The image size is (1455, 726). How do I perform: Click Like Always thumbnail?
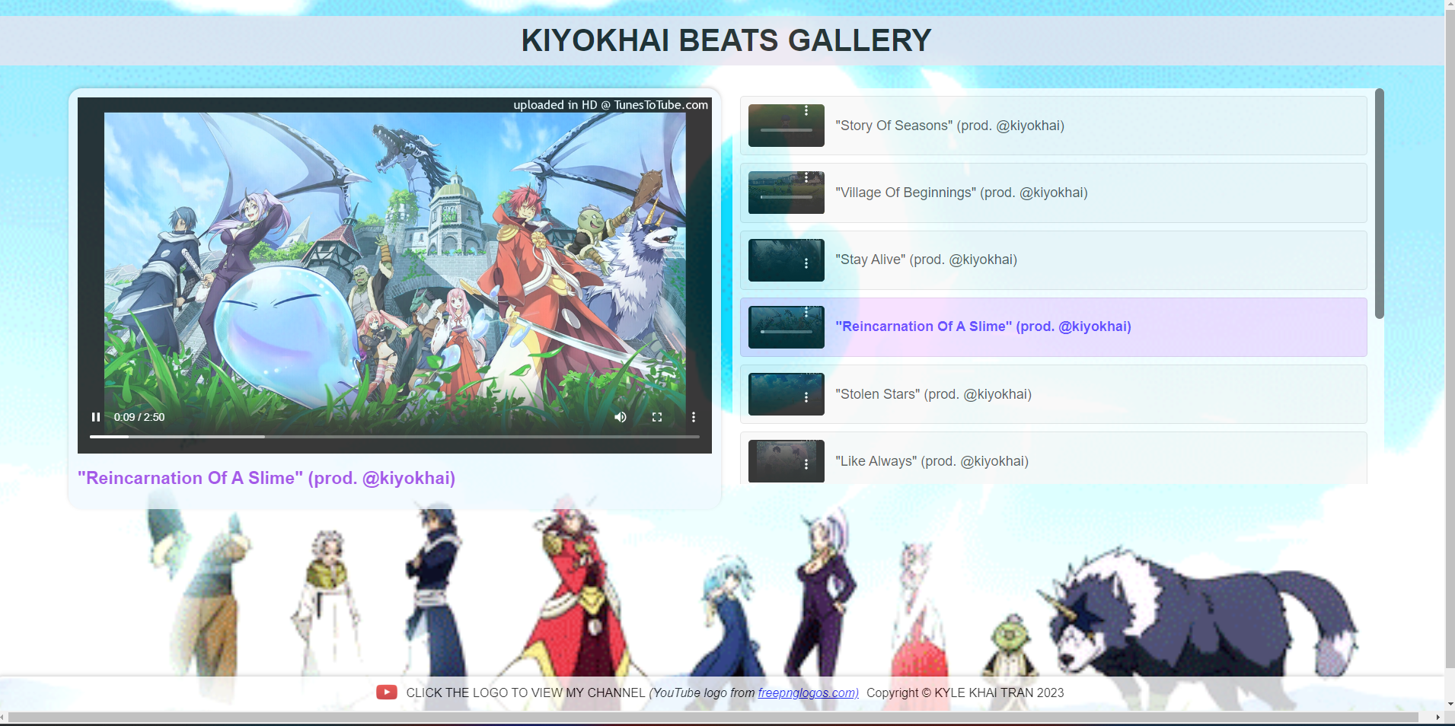tap(787, 461)
